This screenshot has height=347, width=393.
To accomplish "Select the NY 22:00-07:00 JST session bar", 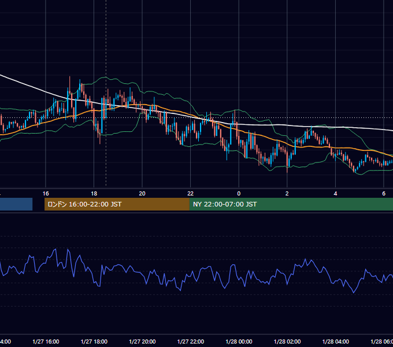I will pos(291,204).
